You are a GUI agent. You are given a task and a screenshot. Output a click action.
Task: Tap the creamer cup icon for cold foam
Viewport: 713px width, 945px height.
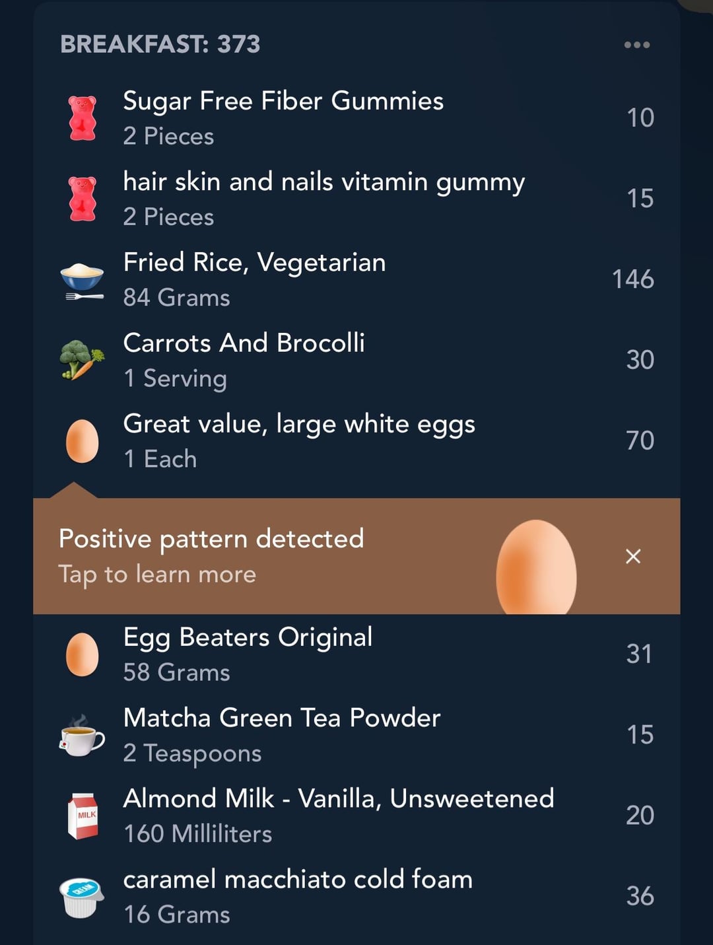[x=82, y=897]
